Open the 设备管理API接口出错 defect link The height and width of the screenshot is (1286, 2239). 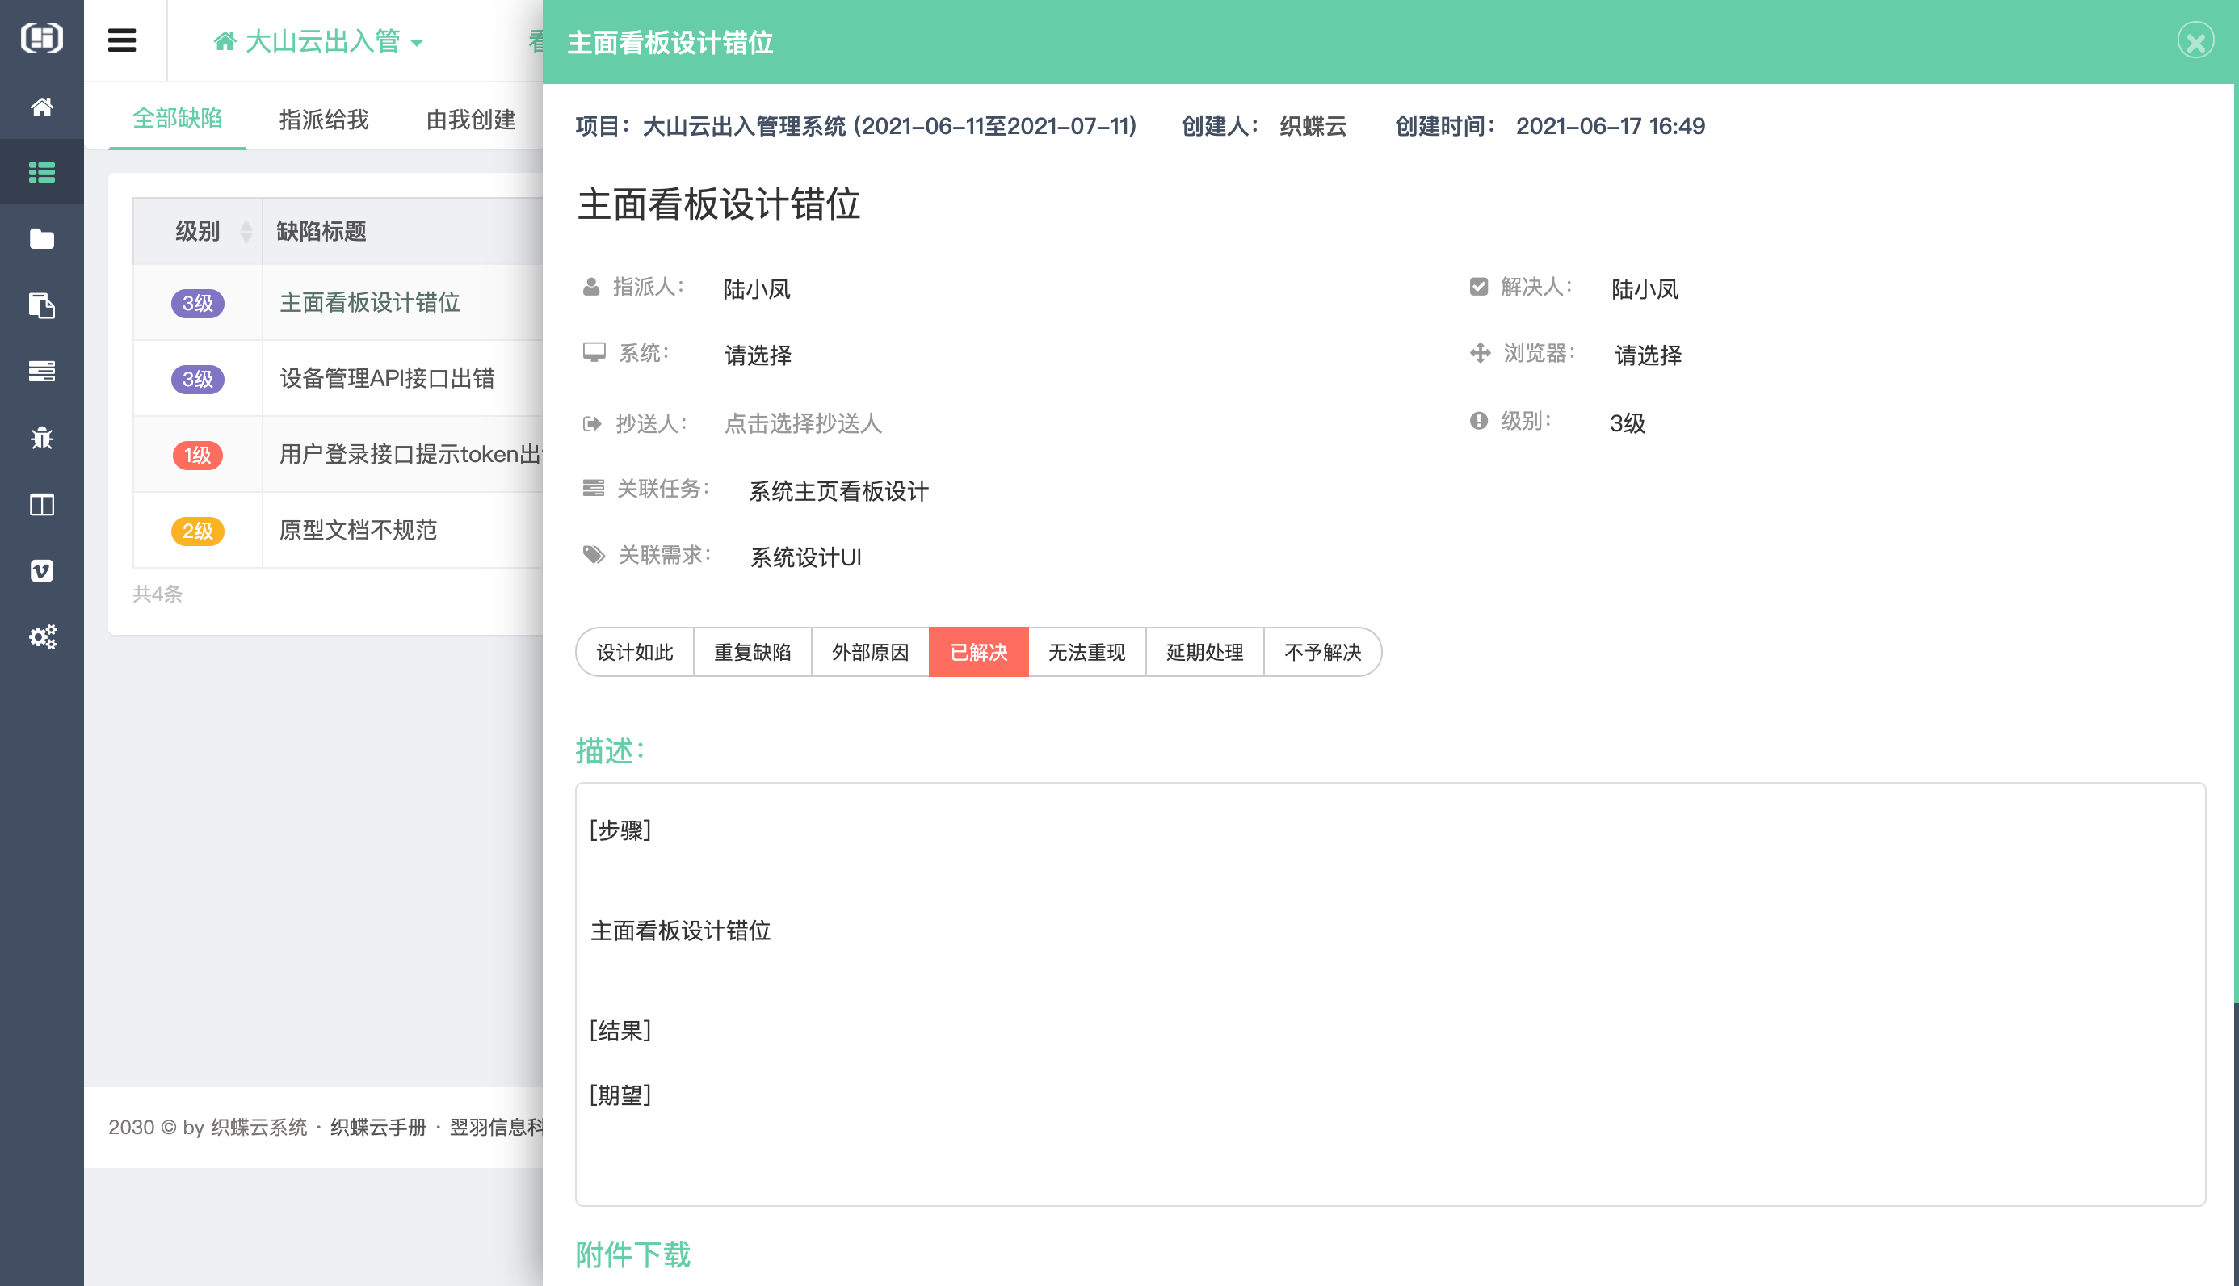[387, 378]
